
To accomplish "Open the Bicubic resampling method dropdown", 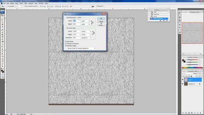I will pyautogui.click(x=81, y=48).
